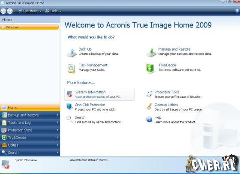Expand Tasks and Log with its chevron

tap(57, 123)
